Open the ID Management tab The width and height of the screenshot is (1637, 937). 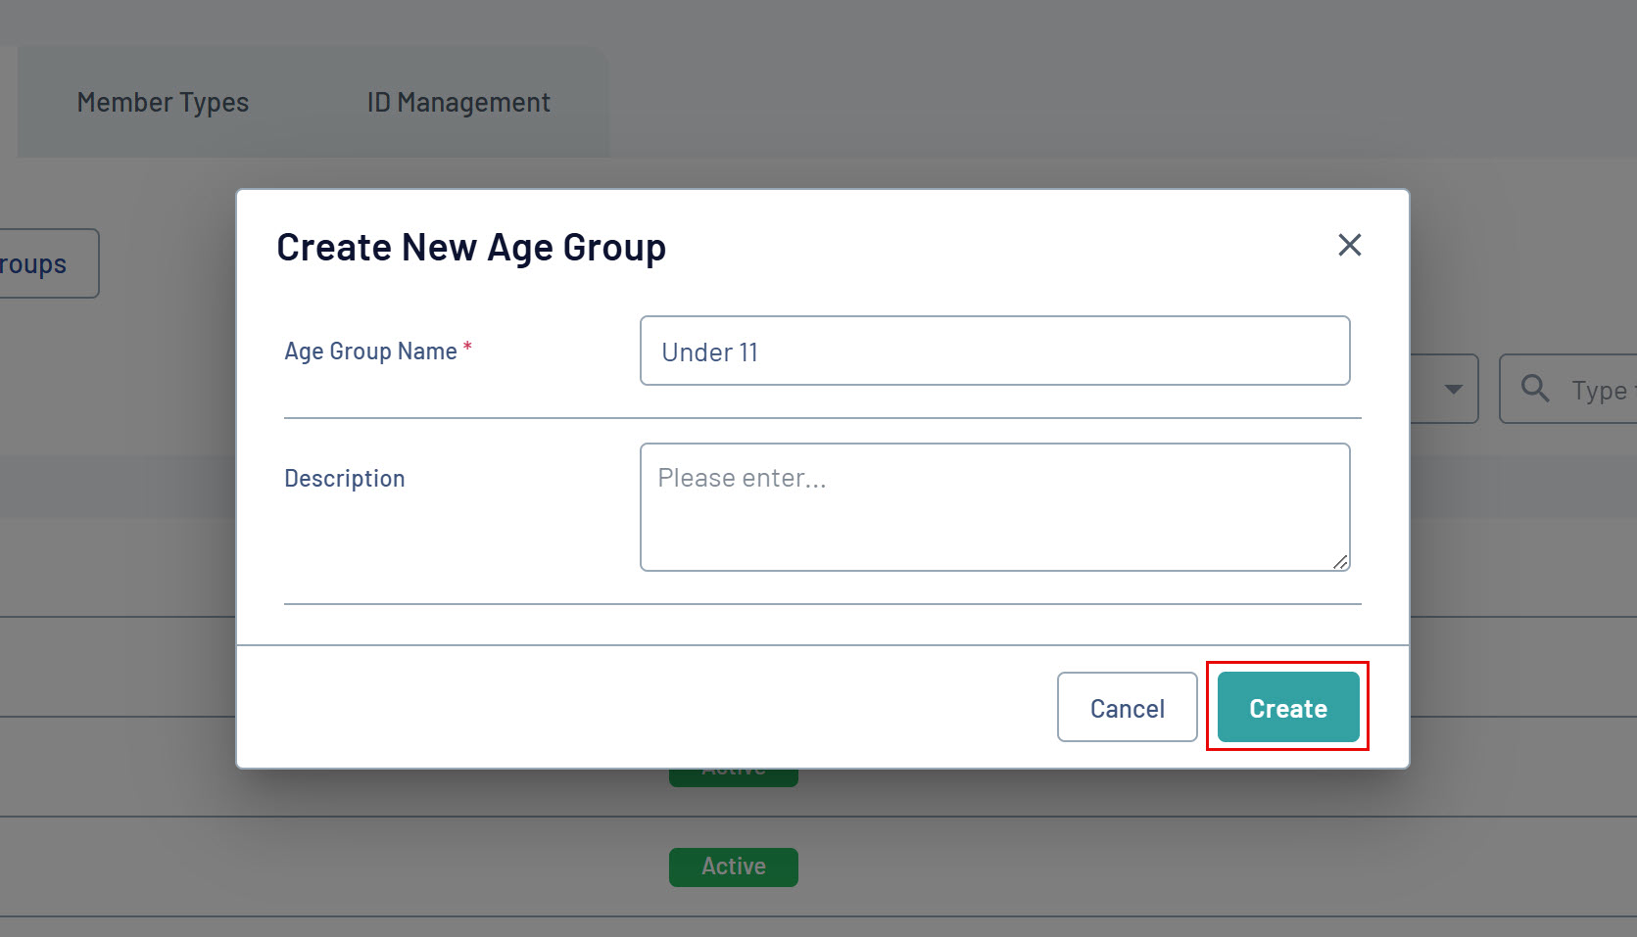click(x=458, y=103)
